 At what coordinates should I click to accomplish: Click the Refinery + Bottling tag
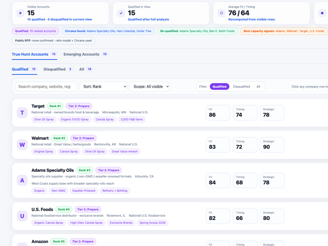tap(115, 191)
